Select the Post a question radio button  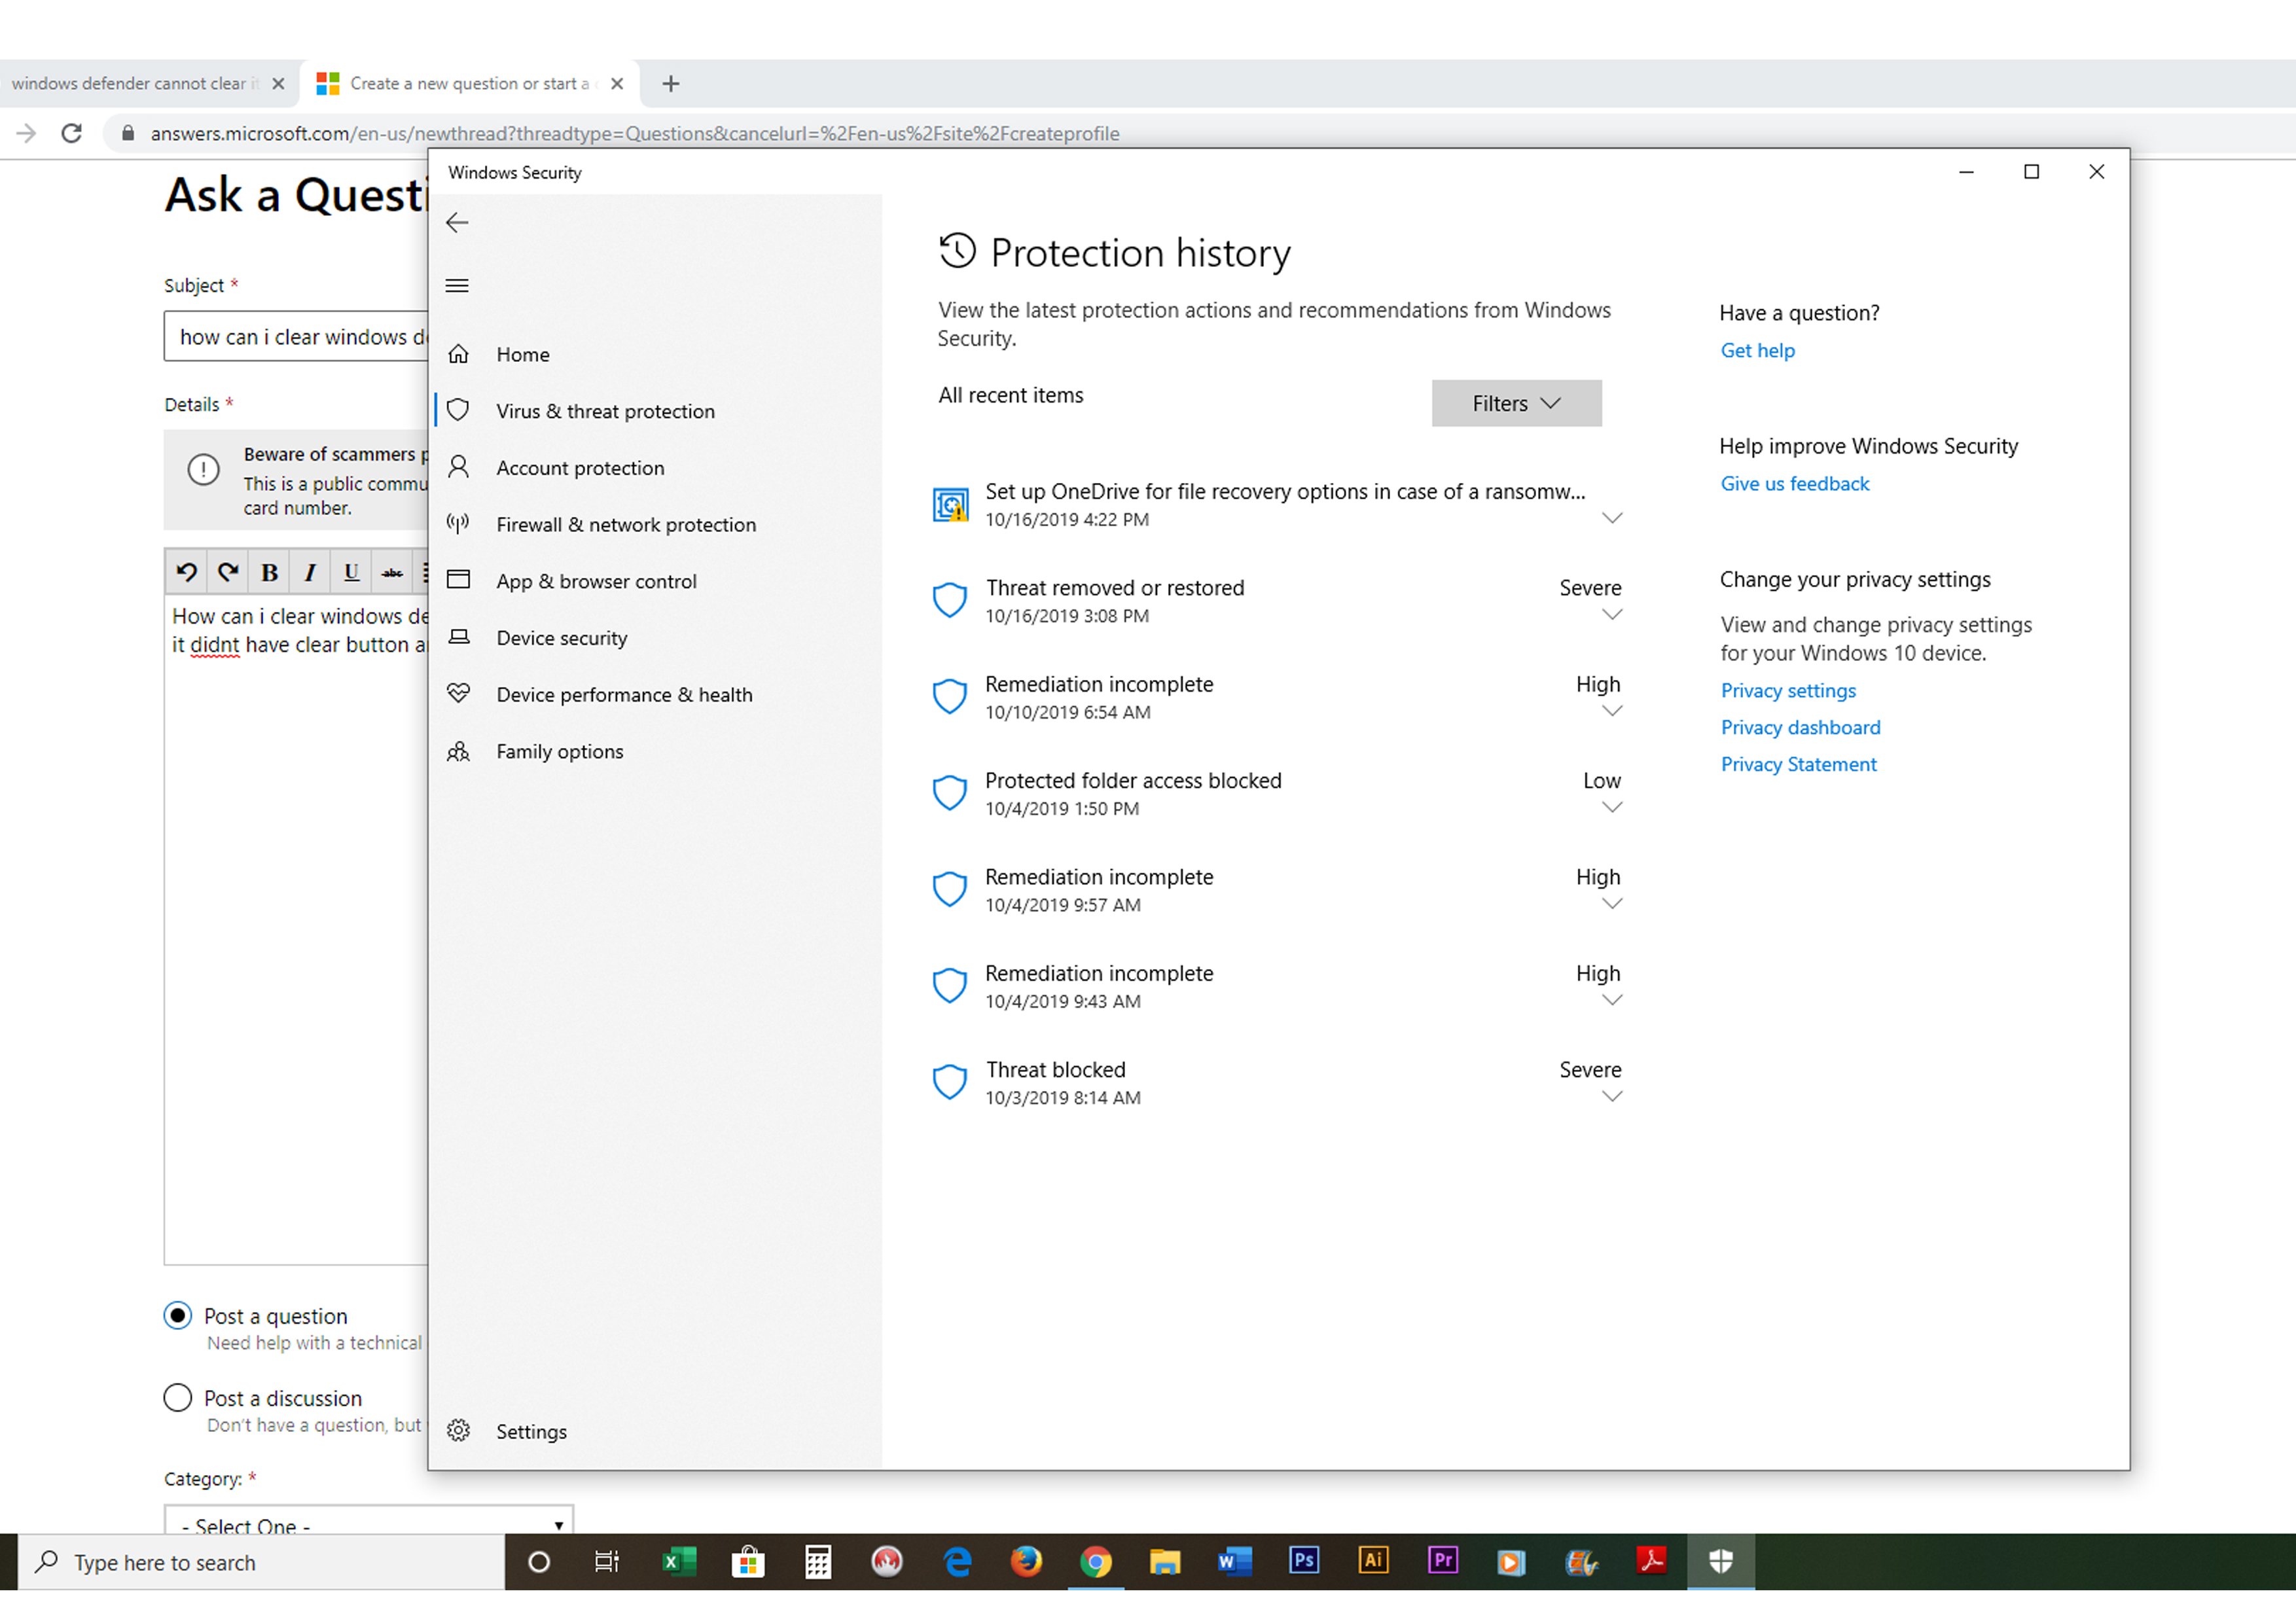pyautogui.click(x=178, y=1315)
